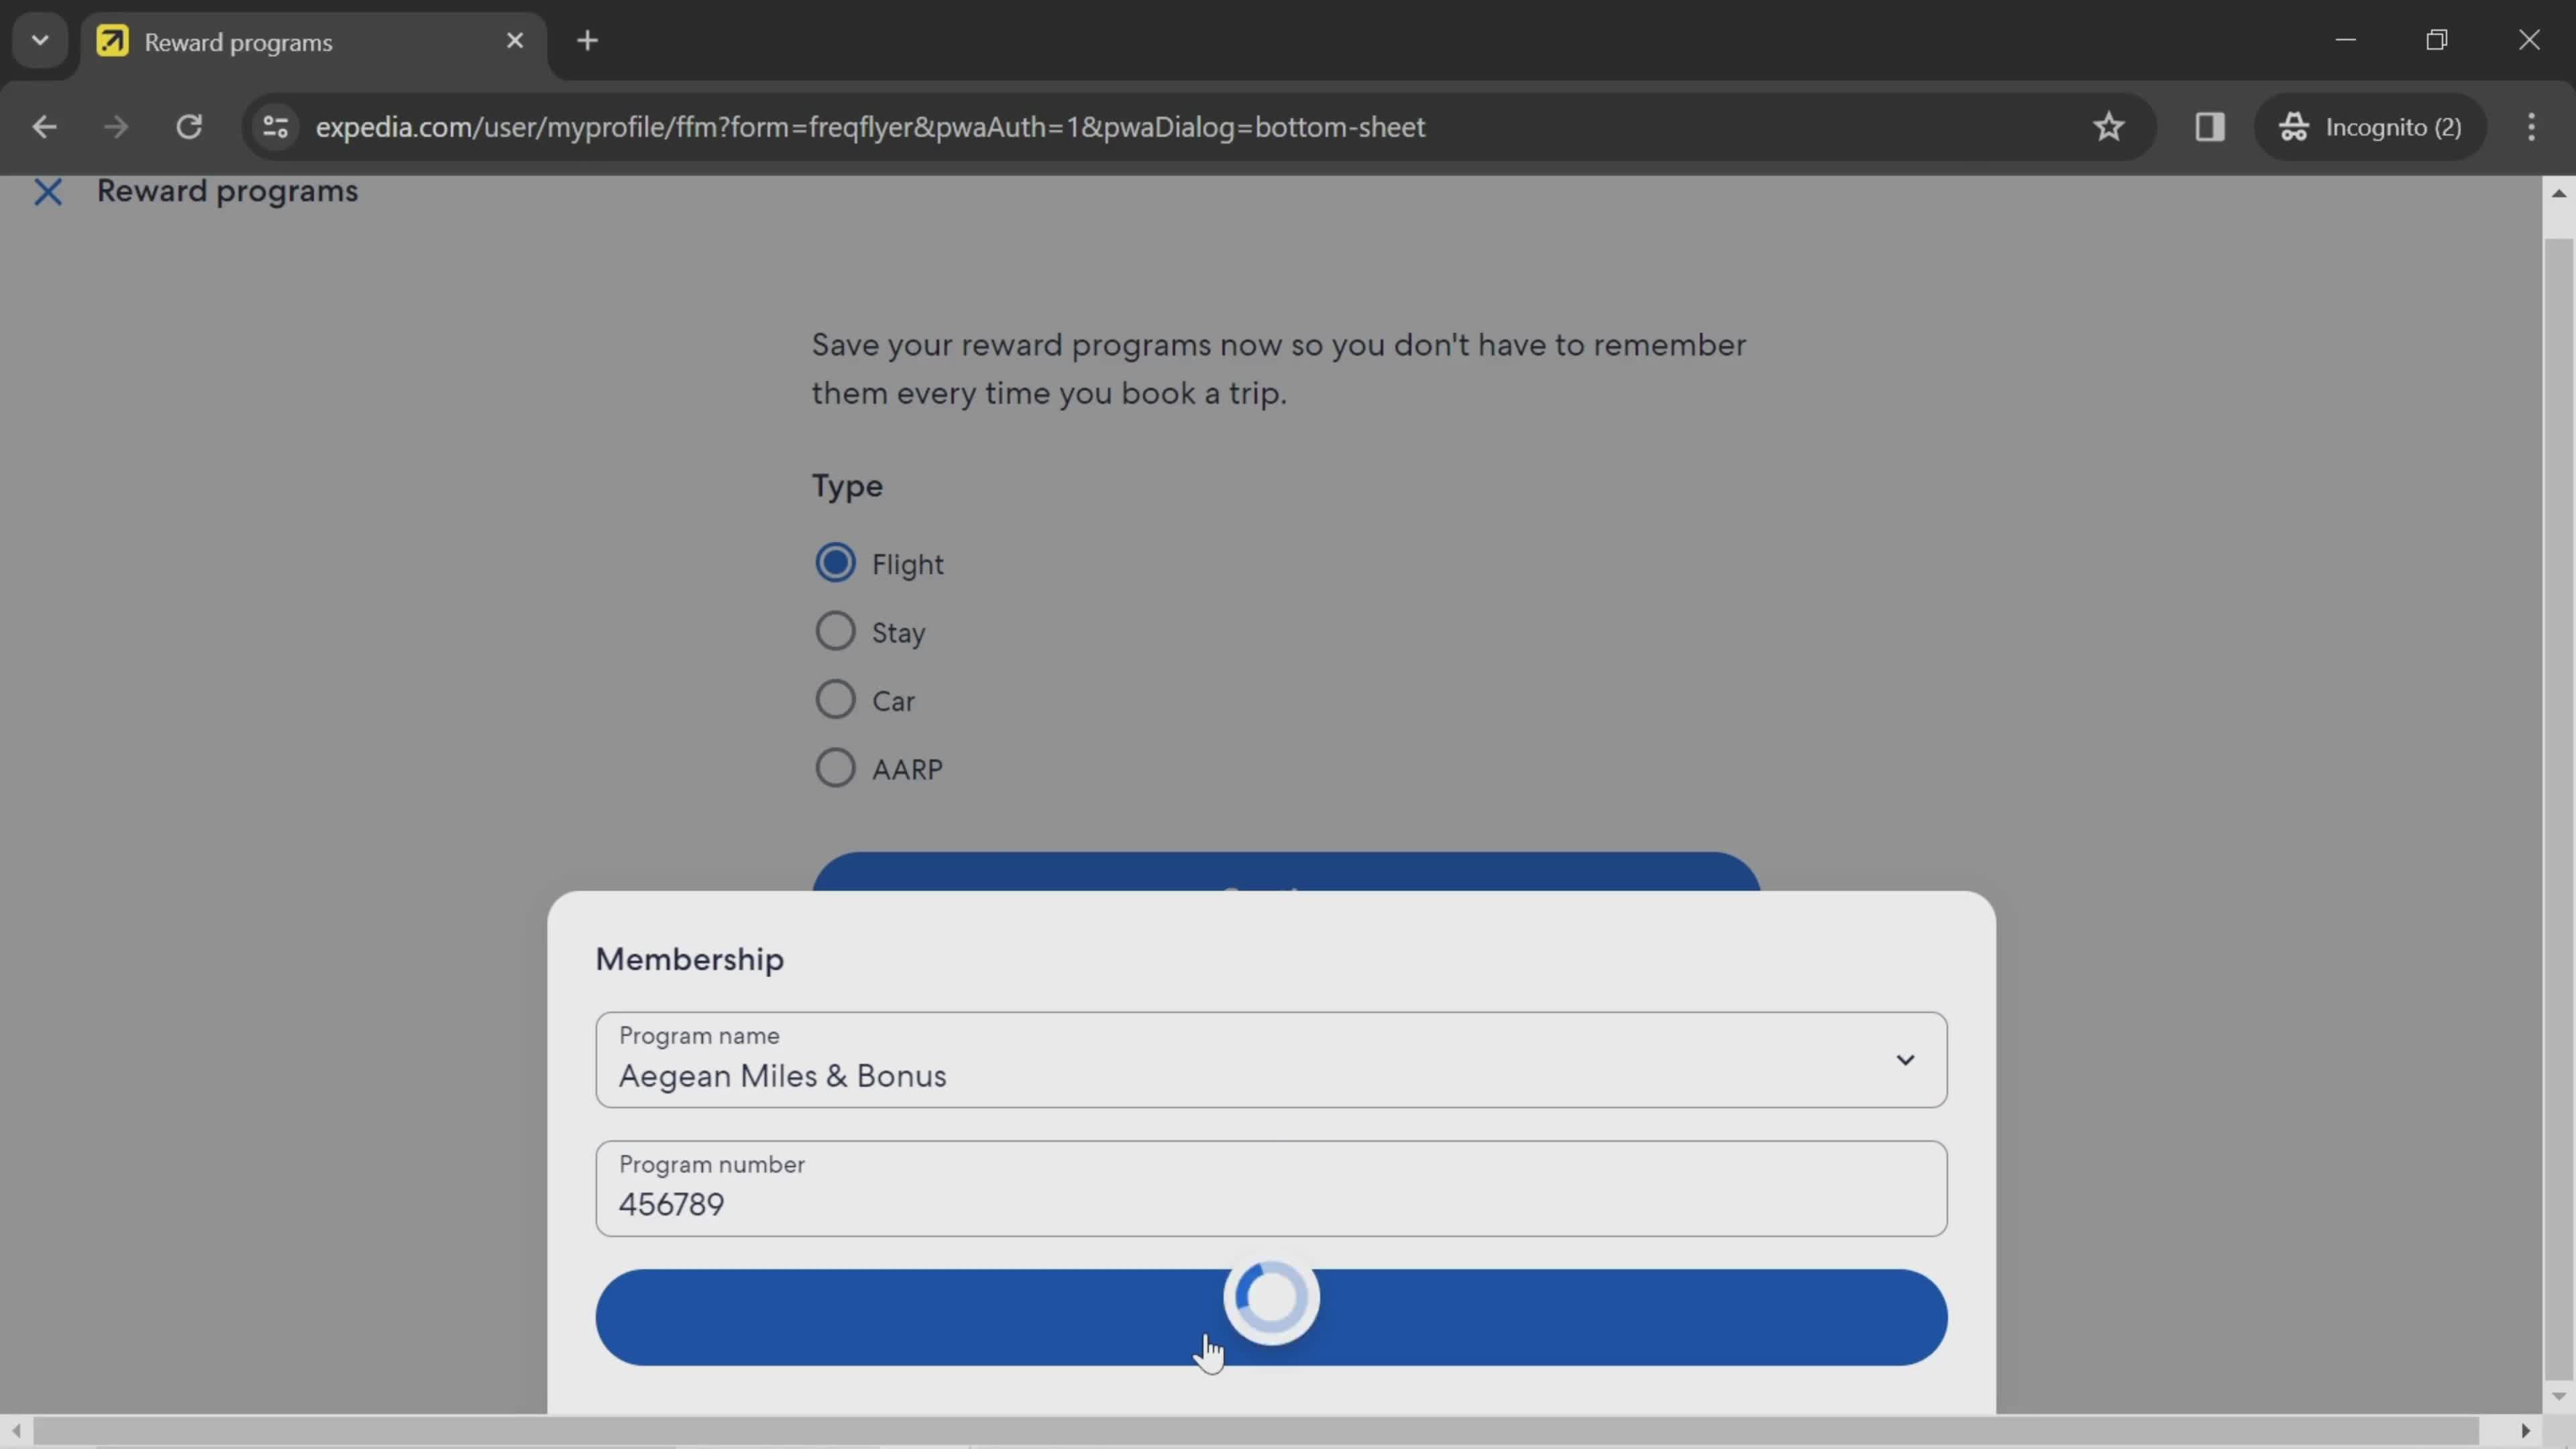Select the Stay radio button
Viewport: 2576px width, 1449px height.
(835, 631)
